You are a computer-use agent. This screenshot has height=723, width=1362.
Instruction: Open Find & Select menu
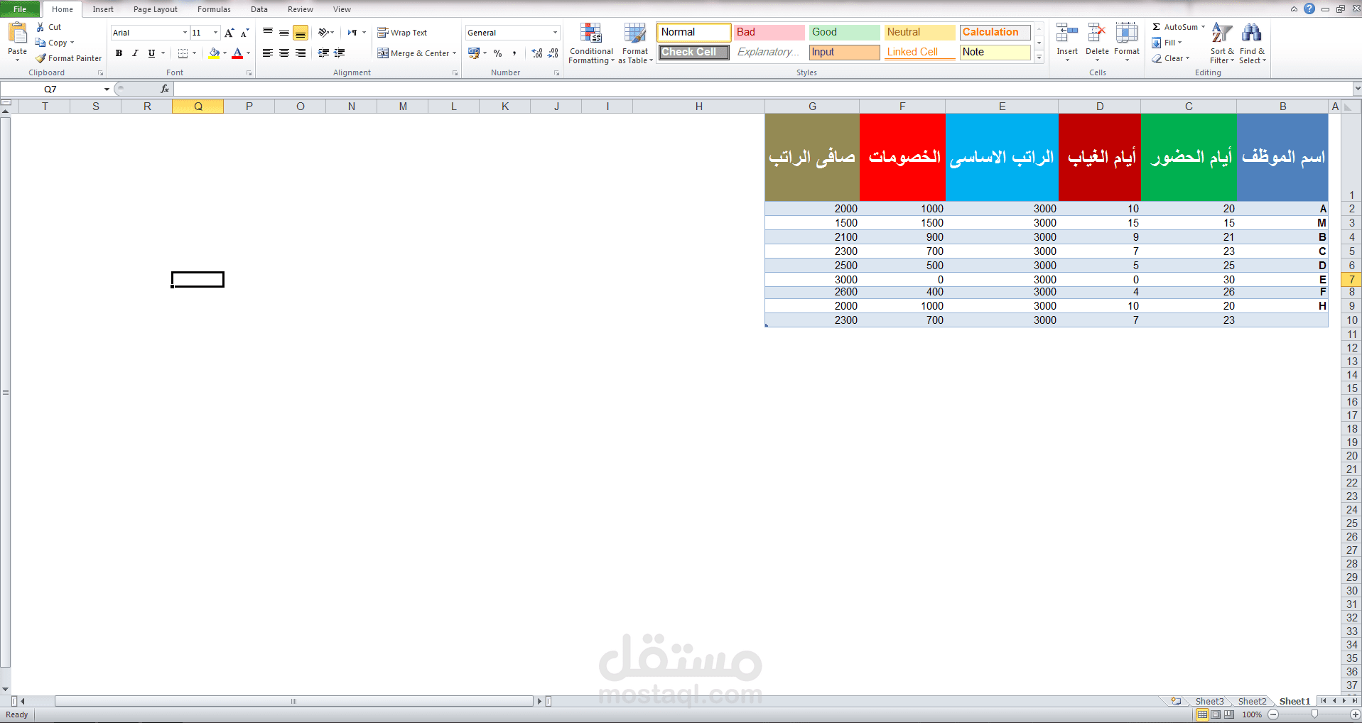[1252, 43]
